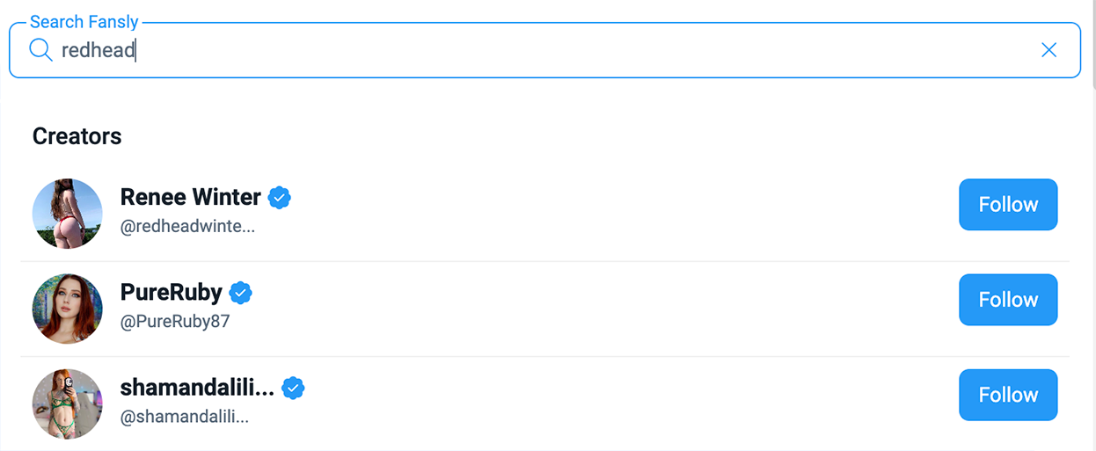Click into the Search Fansly text field
Image resolution: width=1096 pixels, height=451 pixels.
click(528, 50)
